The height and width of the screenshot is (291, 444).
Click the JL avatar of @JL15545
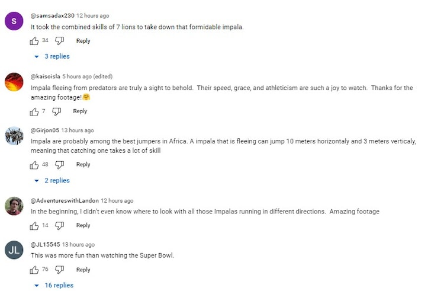pos(14,250)
